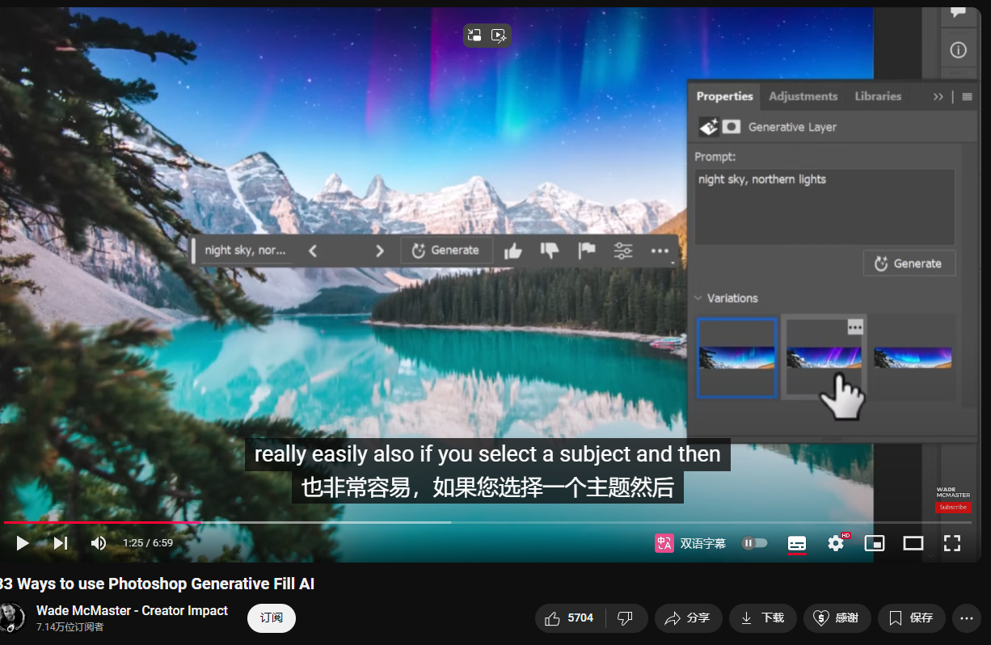Toggle subtitles/closed captions button
Screen dimensions: 991x645
pos(796,543)
